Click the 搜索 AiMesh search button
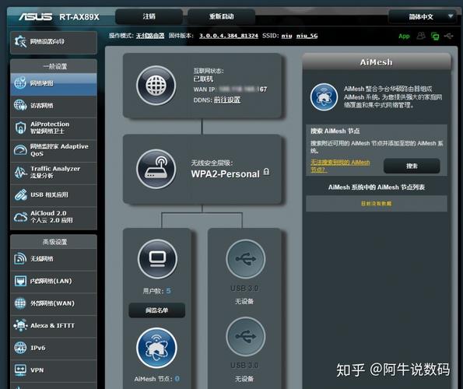Viewport: 463px width, 389px height. (412, 166)
